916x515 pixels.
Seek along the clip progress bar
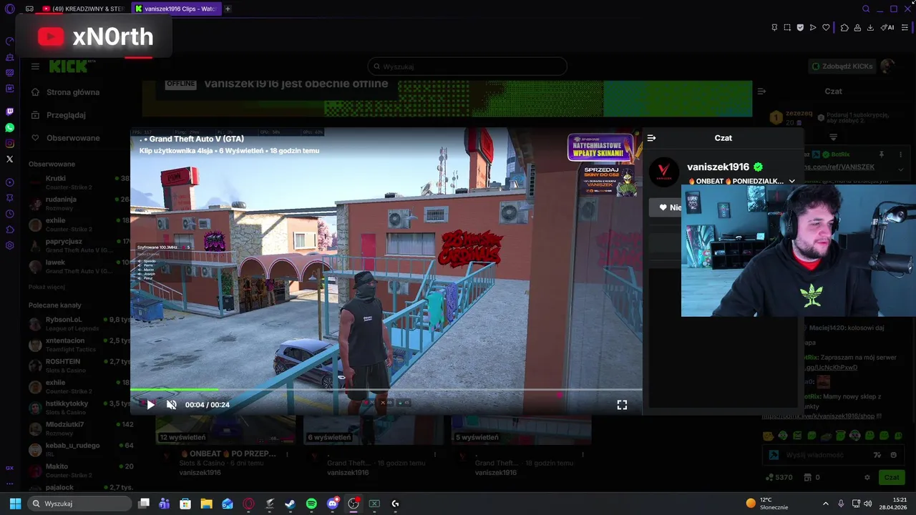click(x=386, y=390)
